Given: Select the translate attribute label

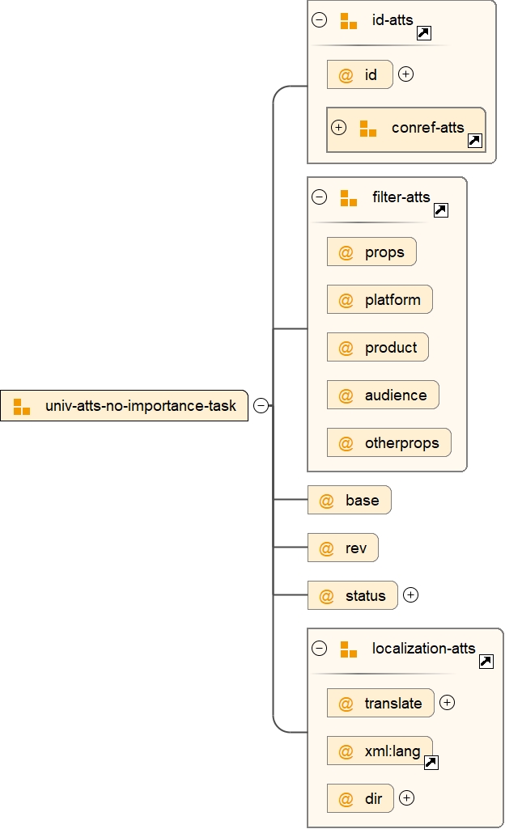Looking at the screenshot, I should coord(393,703).
